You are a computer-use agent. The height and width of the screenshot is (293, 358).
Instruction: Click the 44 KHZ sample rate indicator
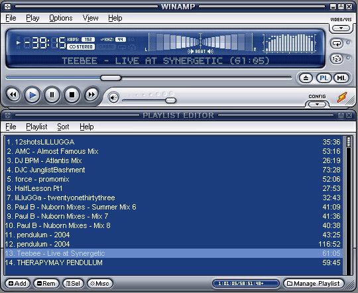point(121,40)
